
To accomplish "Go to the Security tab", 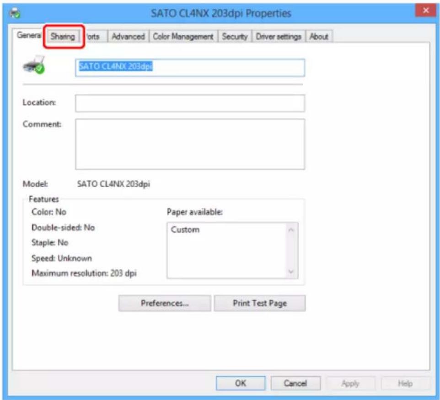I will (235, 37).
